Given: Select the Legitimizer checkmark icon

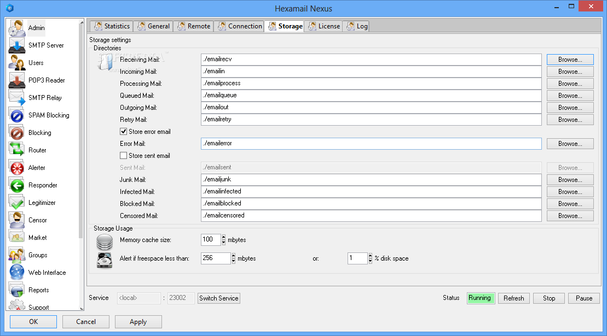Looking at the screenshot, I should pyautogui.click(x=16, y=202).
